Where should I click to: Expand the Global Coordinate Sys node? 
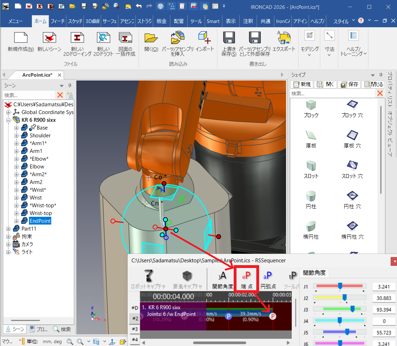pyautogui.click(x=8, y=112)
